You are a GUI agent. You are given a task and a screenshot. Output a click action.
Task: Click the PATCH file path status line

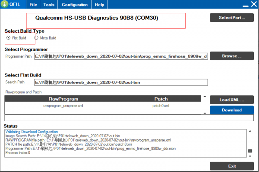tap(69, 144)
